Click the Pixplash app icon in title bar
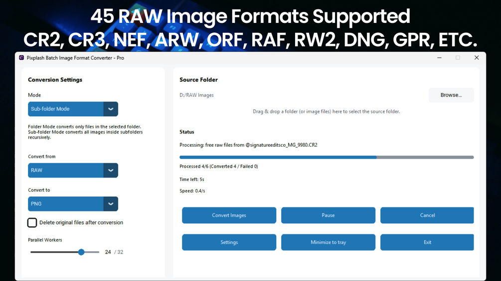 click(x=21, y=58)
